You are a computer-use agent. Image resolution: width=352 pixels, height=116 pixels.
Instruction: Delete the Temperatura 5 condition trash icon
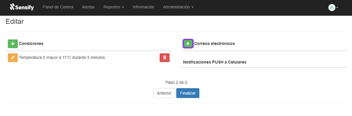point(164,58)
